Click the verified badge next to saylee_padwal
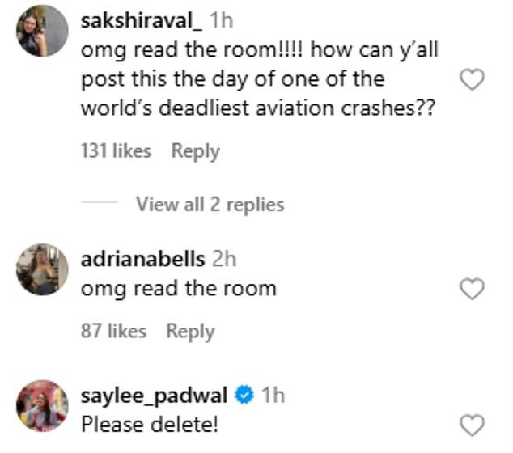The width and height of the screenshot is (513, 453). tap(244, 396)
